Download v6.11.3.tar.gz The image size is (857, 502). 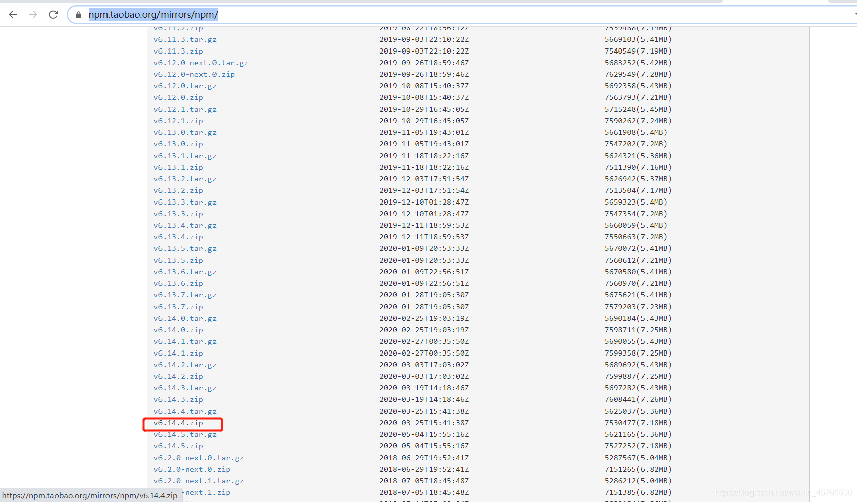pyautogui.click(x=185, y=39)
